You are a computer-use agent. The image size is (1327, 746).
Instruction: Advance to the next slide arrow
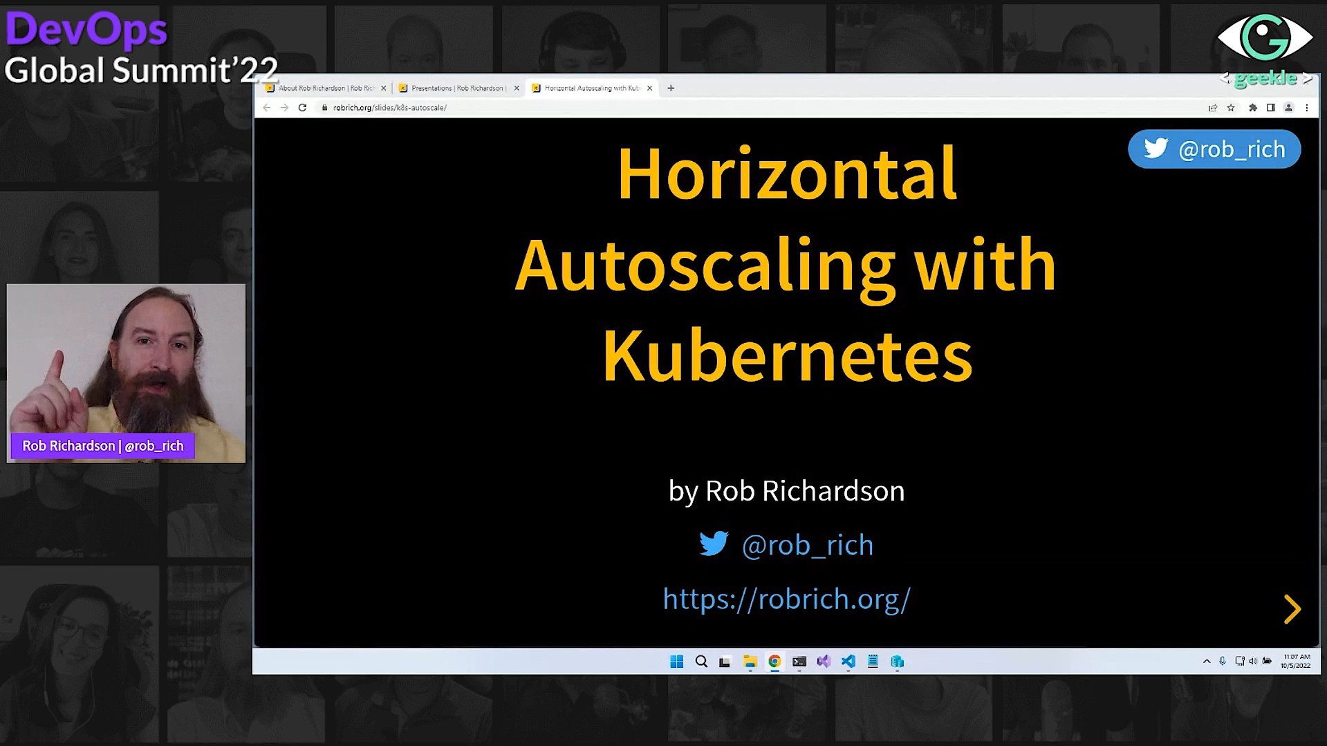point(1292,609)
